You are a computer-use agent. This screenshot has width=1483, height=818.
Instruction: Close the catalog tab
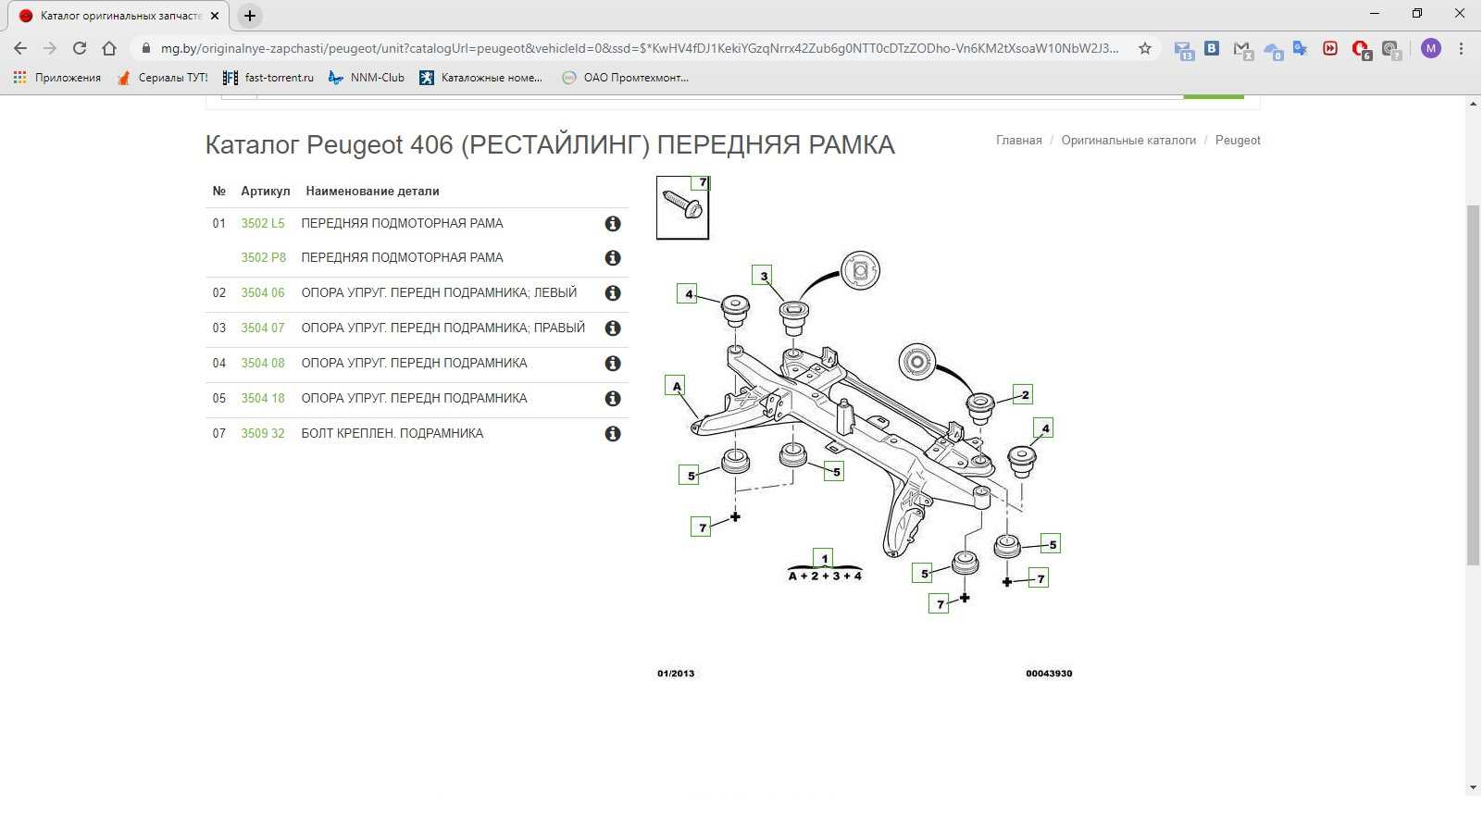pos(215,16)
